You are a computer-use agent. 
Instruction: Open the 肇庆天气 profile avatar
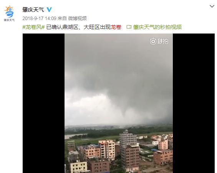pyautogui.click(x=9, y=13)
